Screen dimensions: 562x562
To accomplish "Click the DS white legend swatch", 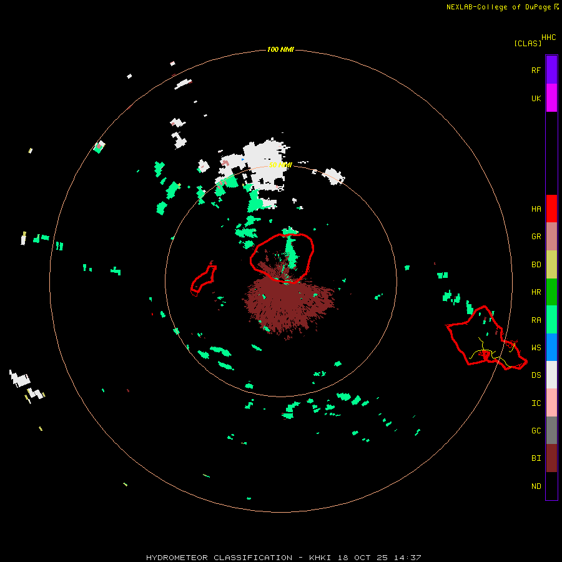I will (x=551, y=375).
